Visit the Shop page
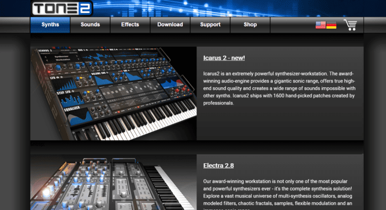The width and height of the screenshot is (386, 210). (250, 25)
